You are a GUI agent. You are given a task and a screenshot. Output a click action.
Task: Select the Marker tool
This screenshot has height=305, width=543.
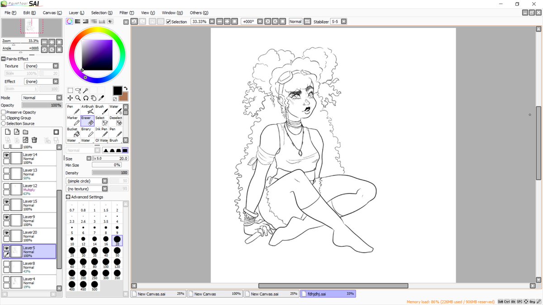tap(73, 121)
